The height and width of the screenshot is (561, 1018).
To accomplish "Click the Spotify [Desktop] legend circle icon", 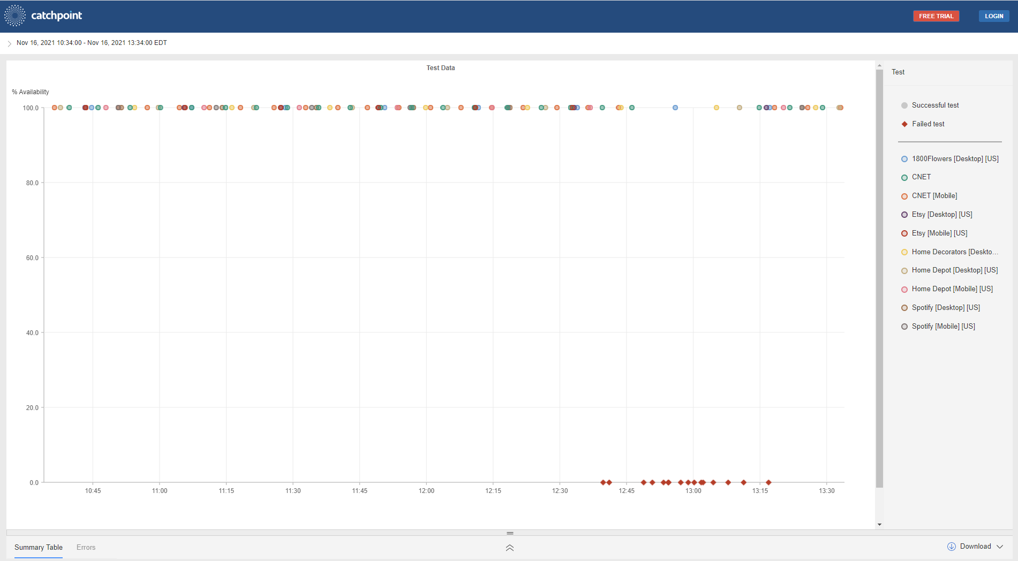I will pyautogui.click(x=904, y=308).
